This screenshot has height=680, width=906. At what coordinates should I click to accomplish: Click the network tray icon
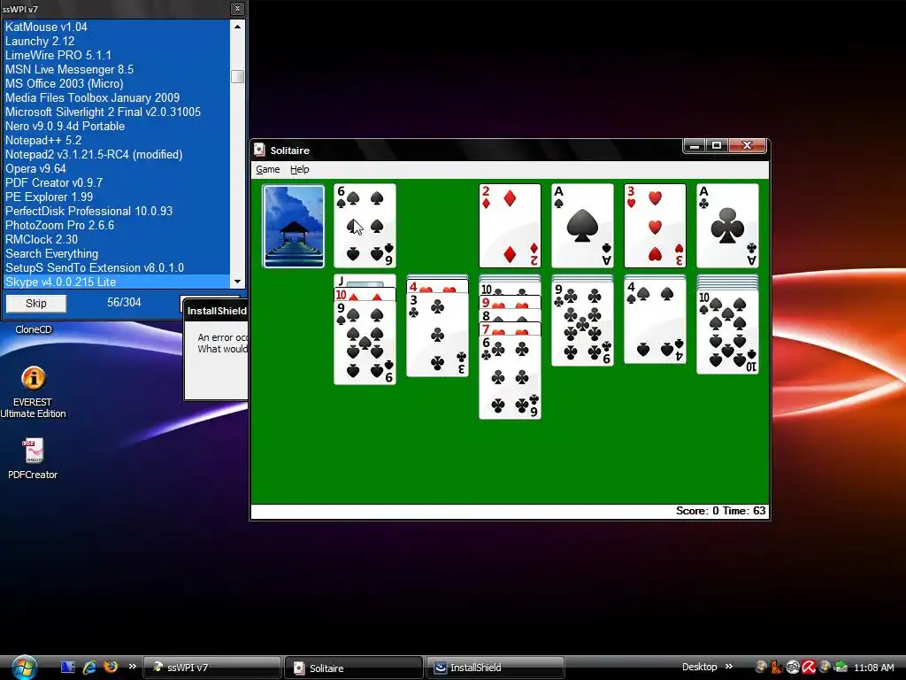click(841, 667)
